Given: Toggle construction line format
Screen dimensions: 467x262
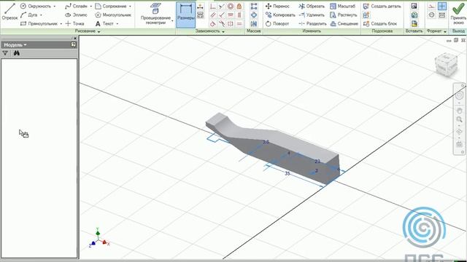Looking at the screenshot, I should (x=431, y=7).
